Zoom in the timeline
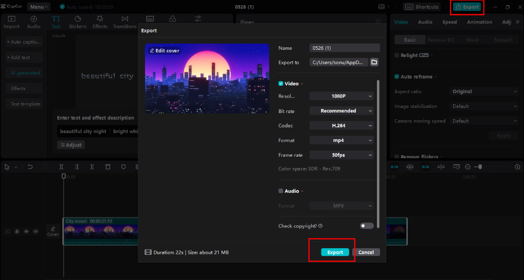Viewport: 524px width, 280px height. [x=517, y=167]
